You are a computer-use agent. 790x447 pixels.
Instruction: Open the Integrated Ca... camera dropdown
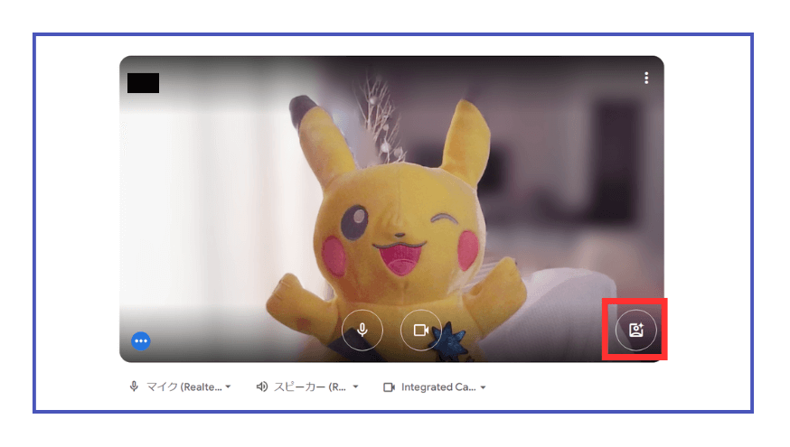438,386
